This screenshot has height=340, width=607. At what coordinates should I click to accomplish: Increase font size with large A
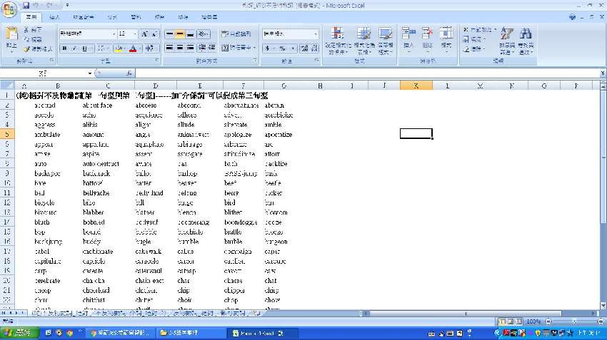144,34
